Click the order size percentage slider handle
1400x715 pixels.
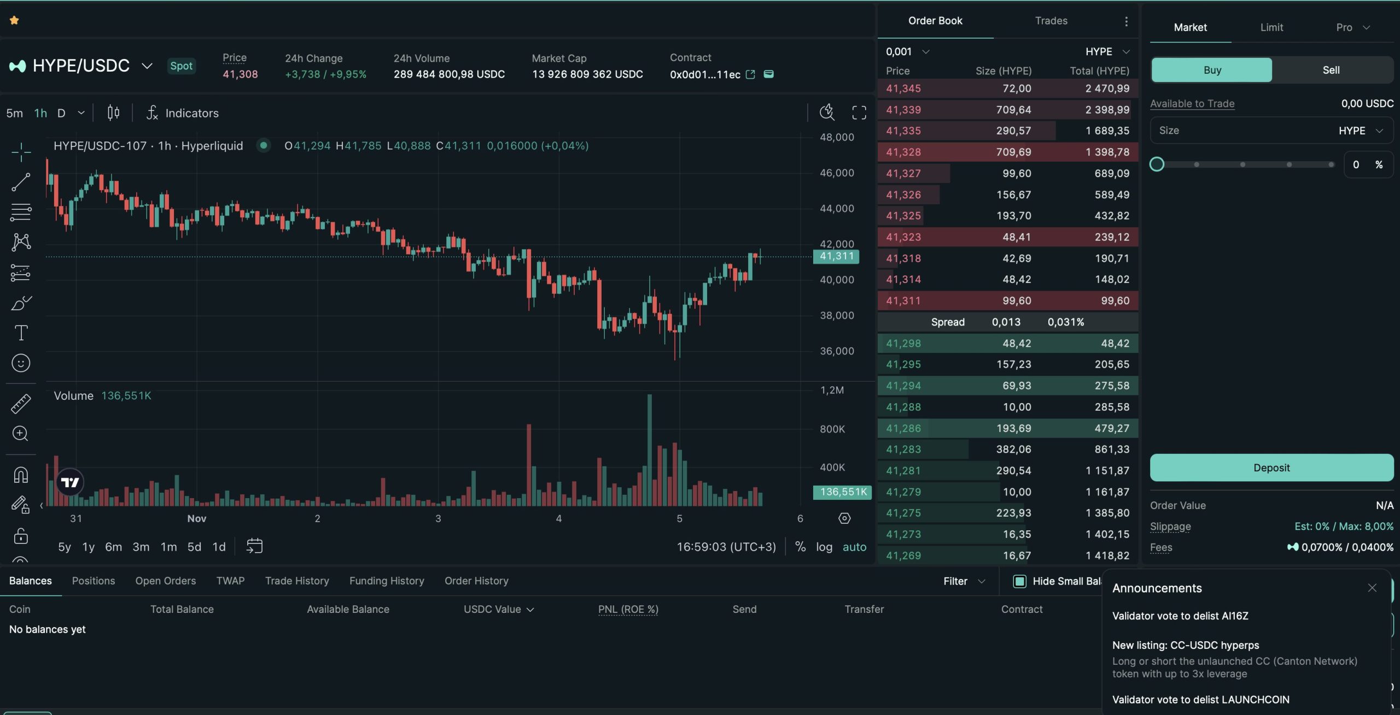click(x=1157, y=164)
